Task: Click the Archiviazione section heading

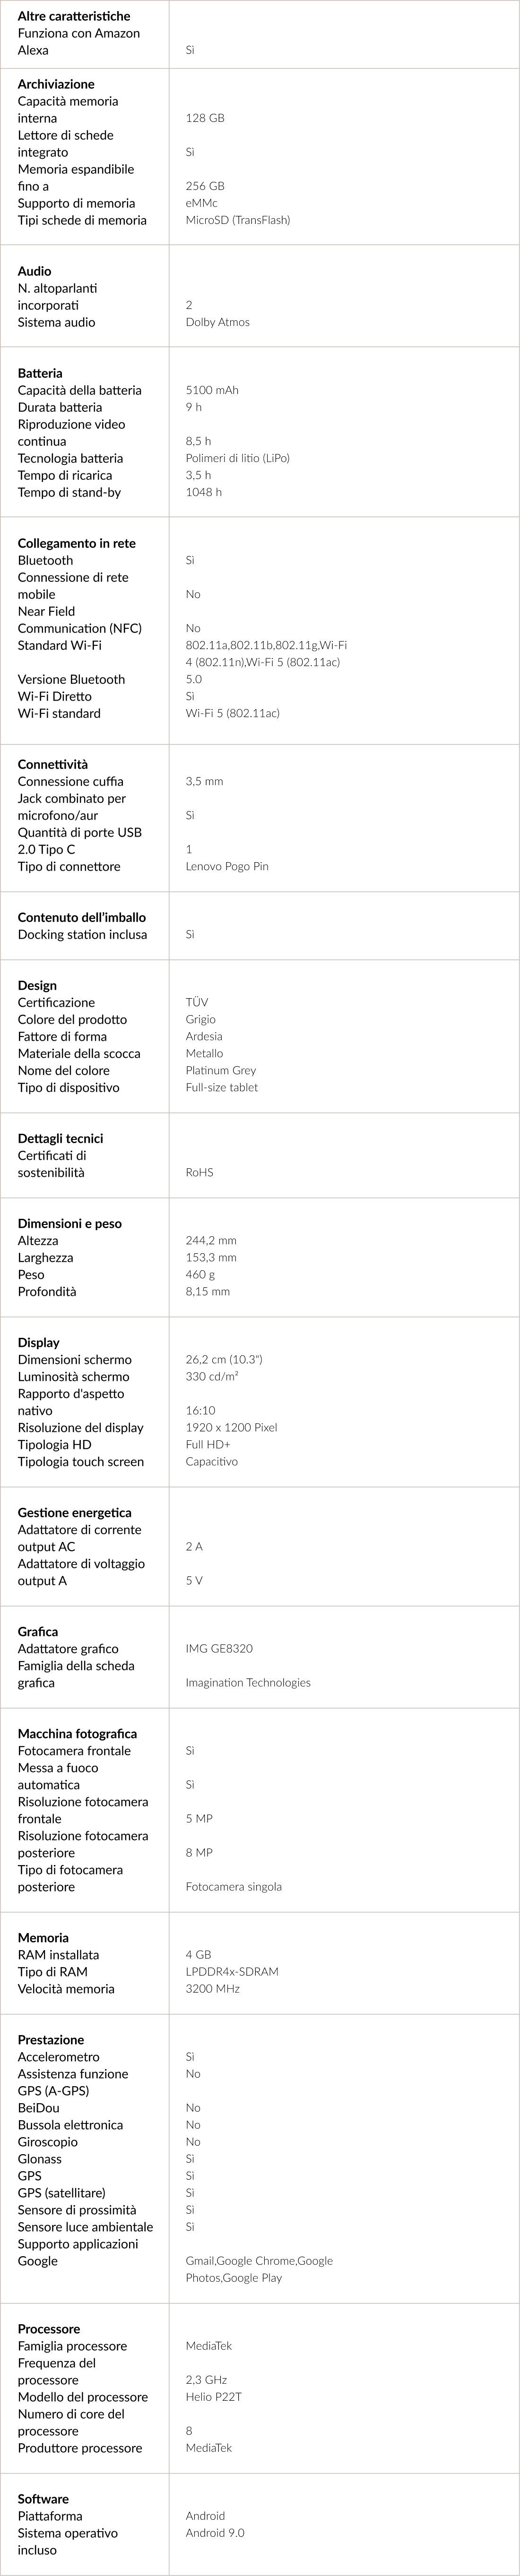Action: tap(56, 84)
